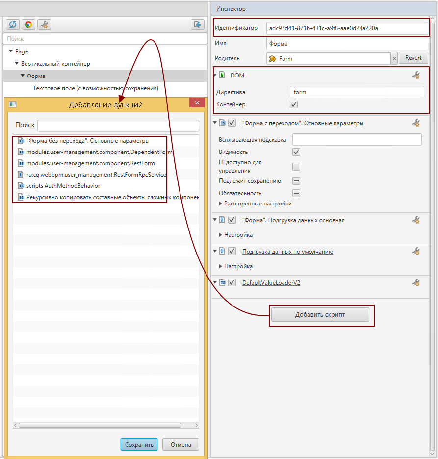This screenshot has width=438, height=459.
Task: Click wrench icon for Подгрузка данных по умолчанию
Action: [416, 252]
